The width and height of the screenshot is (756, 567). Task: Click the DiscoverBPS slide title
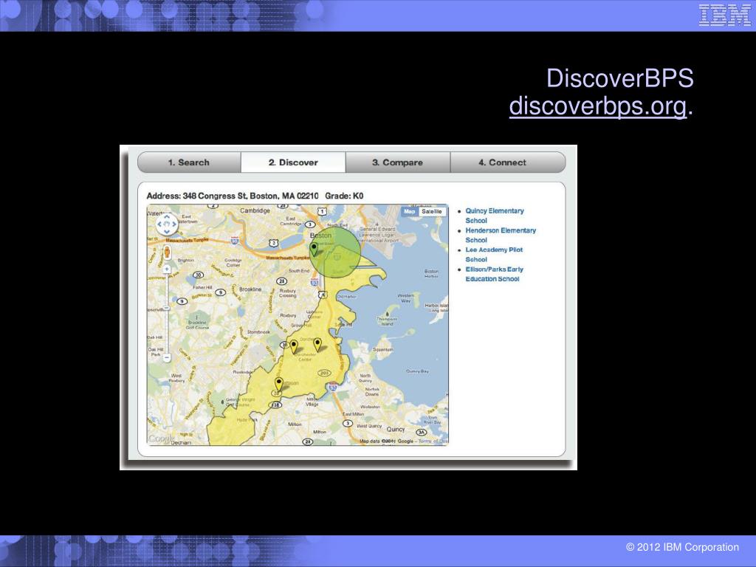point(620,78)
